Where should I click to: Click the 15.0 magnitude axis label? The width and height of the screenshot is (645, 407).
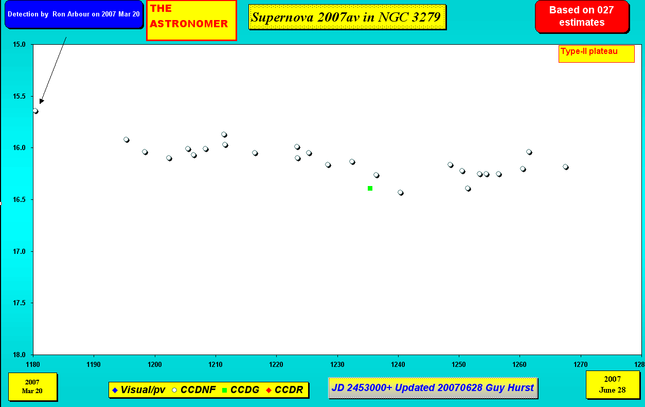click(x=19, y=45)
